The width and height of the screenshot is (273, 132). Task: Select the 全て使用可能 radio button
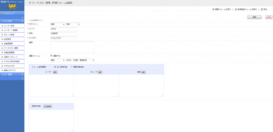click(x=55, y=67)
